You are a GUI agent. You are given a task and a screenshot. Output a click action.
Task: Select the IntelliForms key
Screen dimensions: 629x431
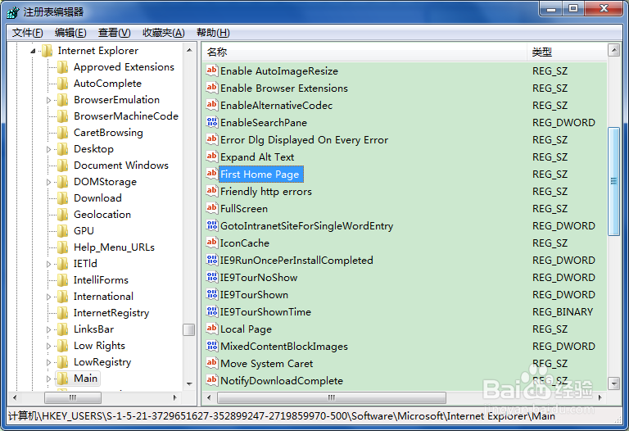coord(101,280)
